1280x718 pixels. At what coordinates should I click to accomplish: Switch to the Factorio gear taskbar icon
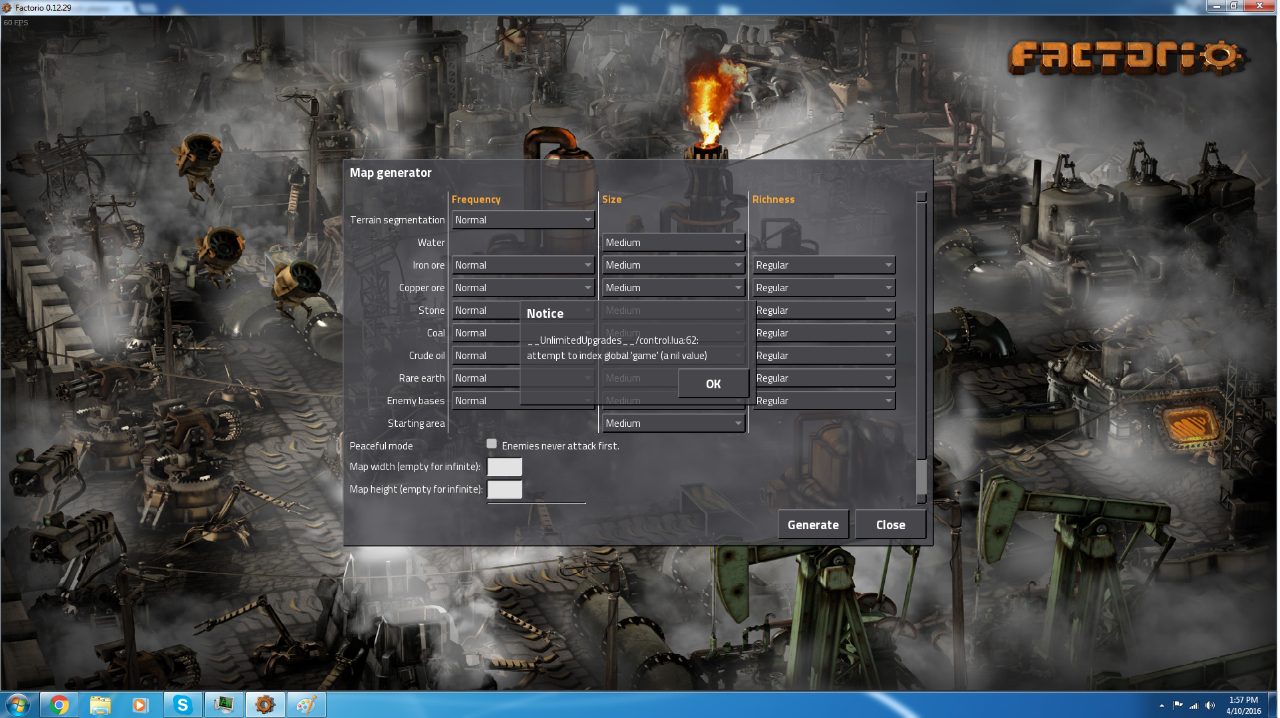coord(265,705)
